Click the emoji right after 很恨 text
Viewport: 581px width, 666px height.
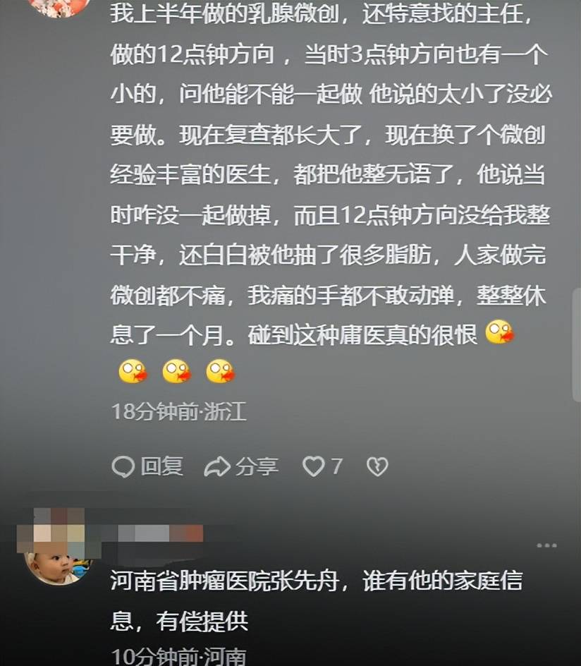coord(499,332)
